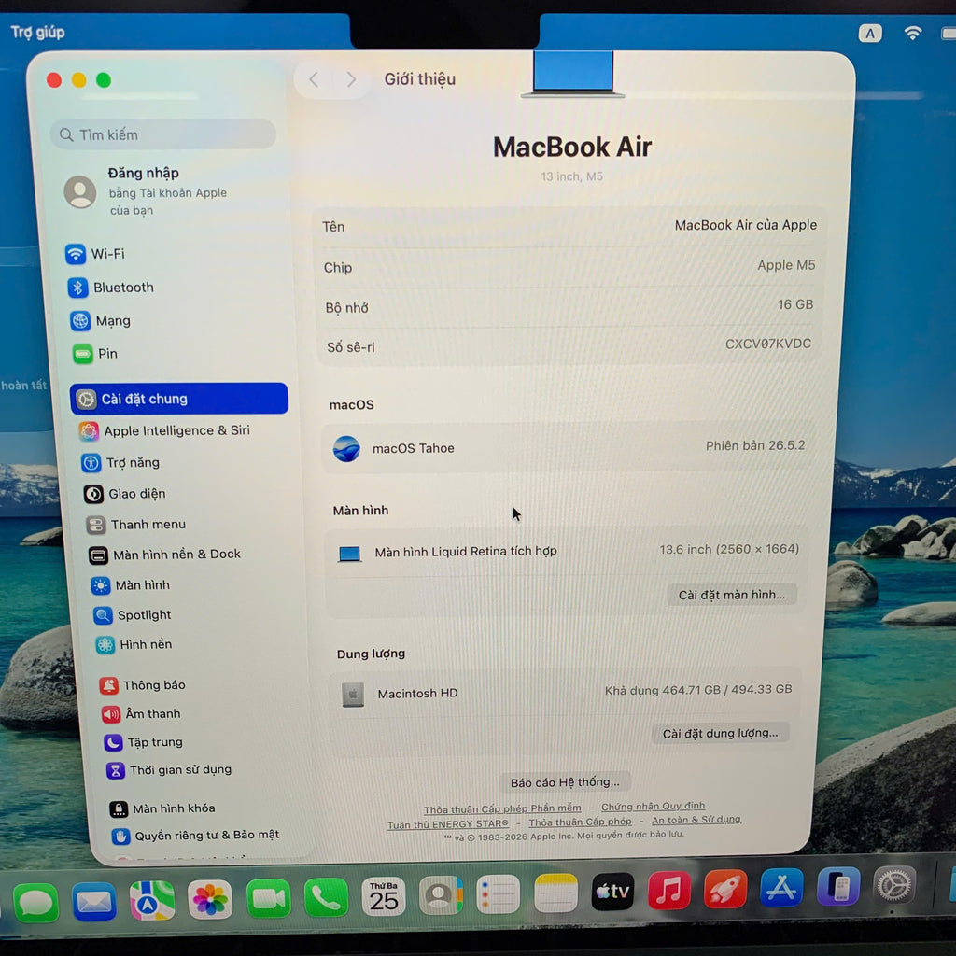Open Chứng nhận Quy định link
The width and height of the screenshot is (956, 956).
[x=653, y=807]
